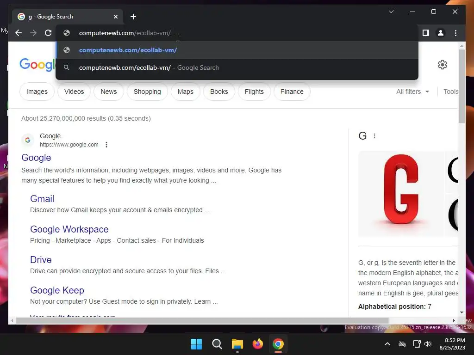Switch to the Books filter
474x355 pixels.
click(x=219, y=92)
